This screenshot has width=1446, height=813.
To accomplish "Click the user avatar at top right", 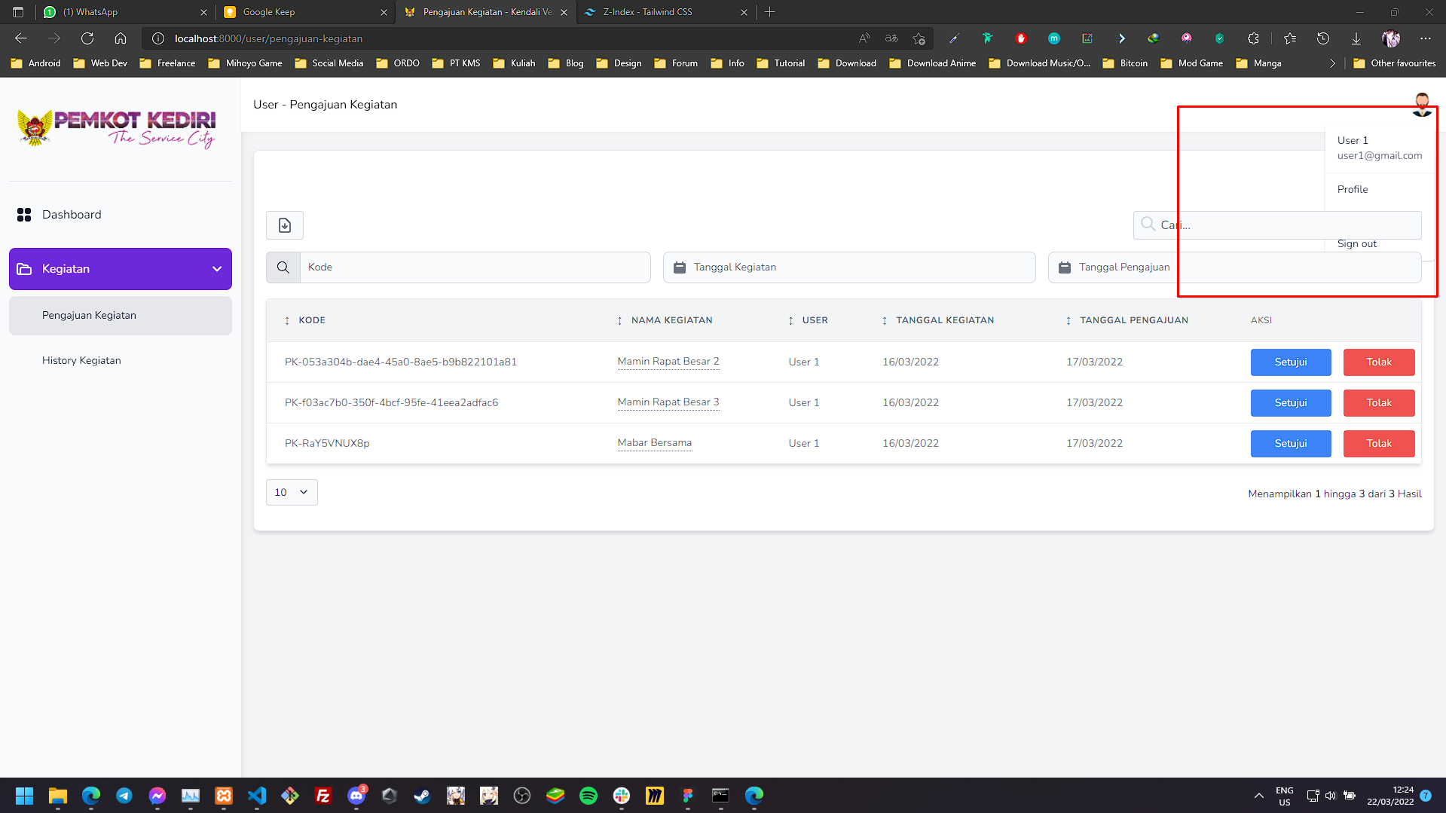I will click(x=1422, y=105).
